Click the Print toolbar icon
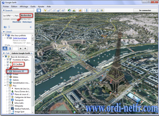This screenshot has height=116, width=159. coord(98,10)
